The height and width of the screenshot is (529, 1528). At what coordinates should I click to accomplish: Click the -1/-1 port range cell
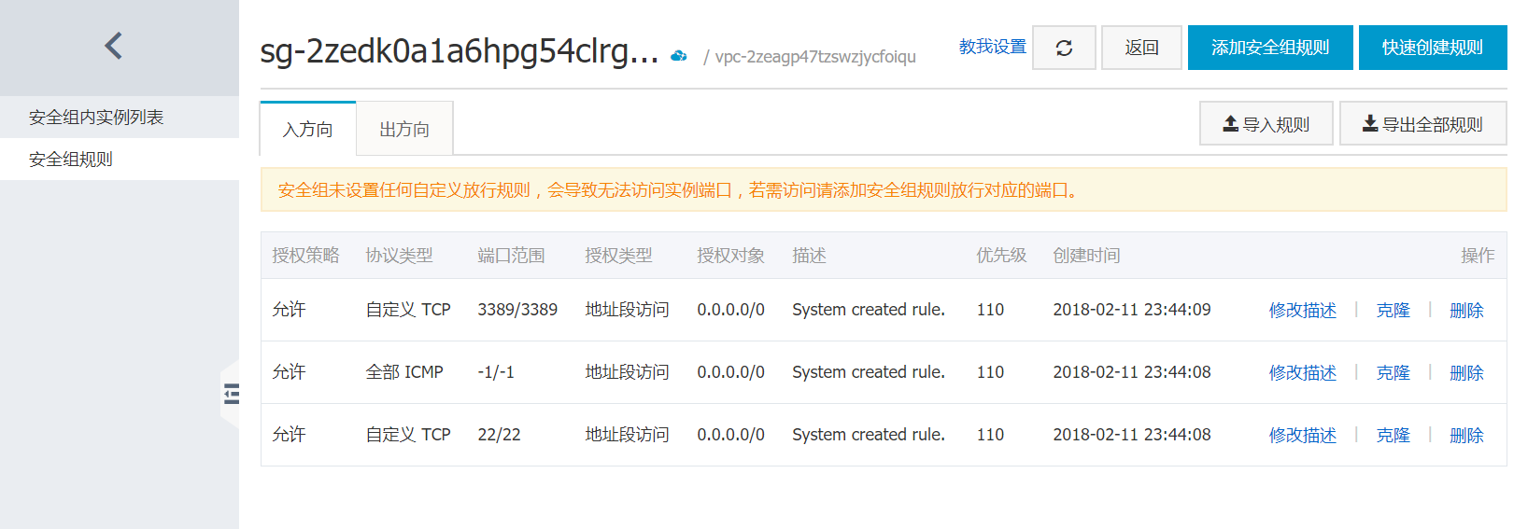(x=496, y=372)
